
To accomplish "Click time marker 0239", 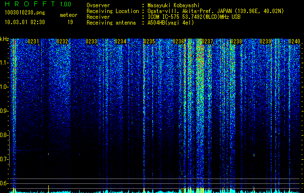I will click(x=265, y=41).
